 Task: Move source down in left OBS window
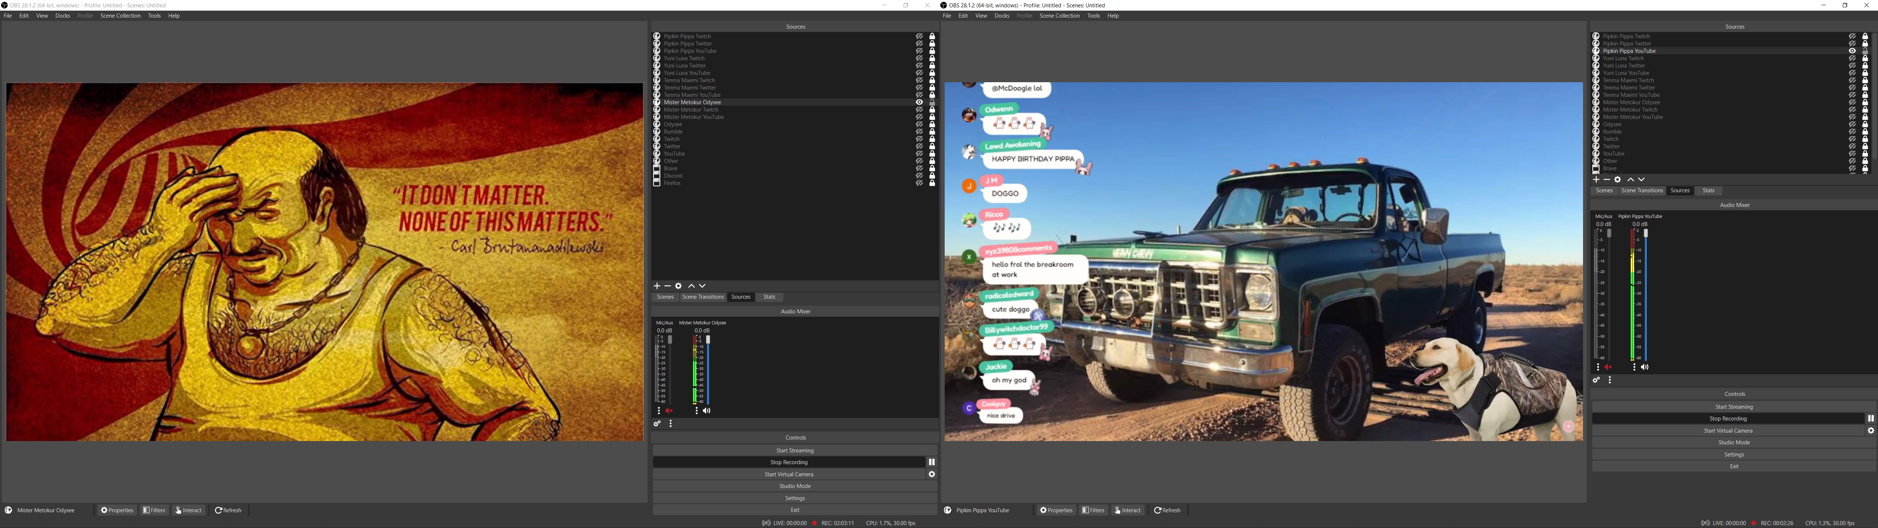click(x=702, y=286)
